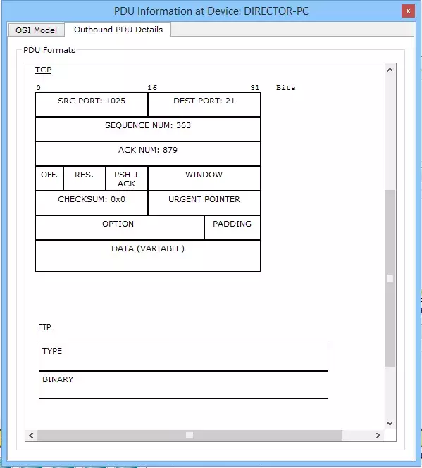Click the vertical scrollbar down arrow
This screenshot has height=468, width=422.
click(390, 424)
